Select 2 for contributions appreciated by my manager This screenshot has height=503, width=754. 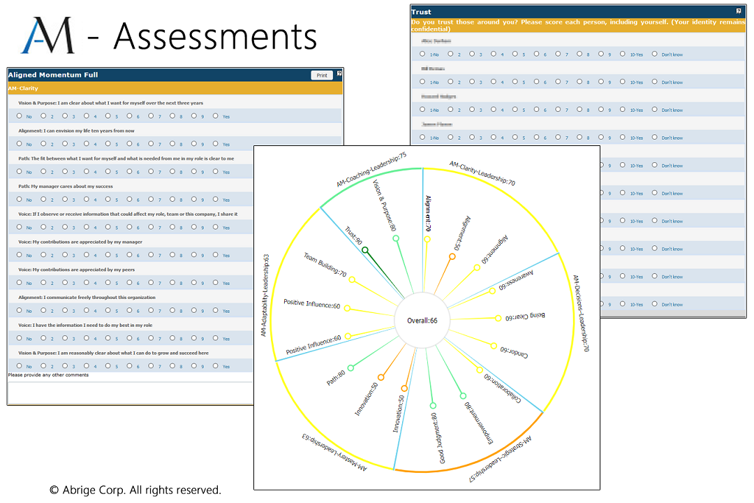[43, 254]
